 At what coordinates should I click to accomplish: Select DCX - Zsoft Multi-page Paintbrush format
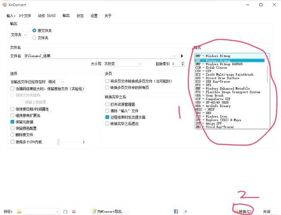point(229,74)
